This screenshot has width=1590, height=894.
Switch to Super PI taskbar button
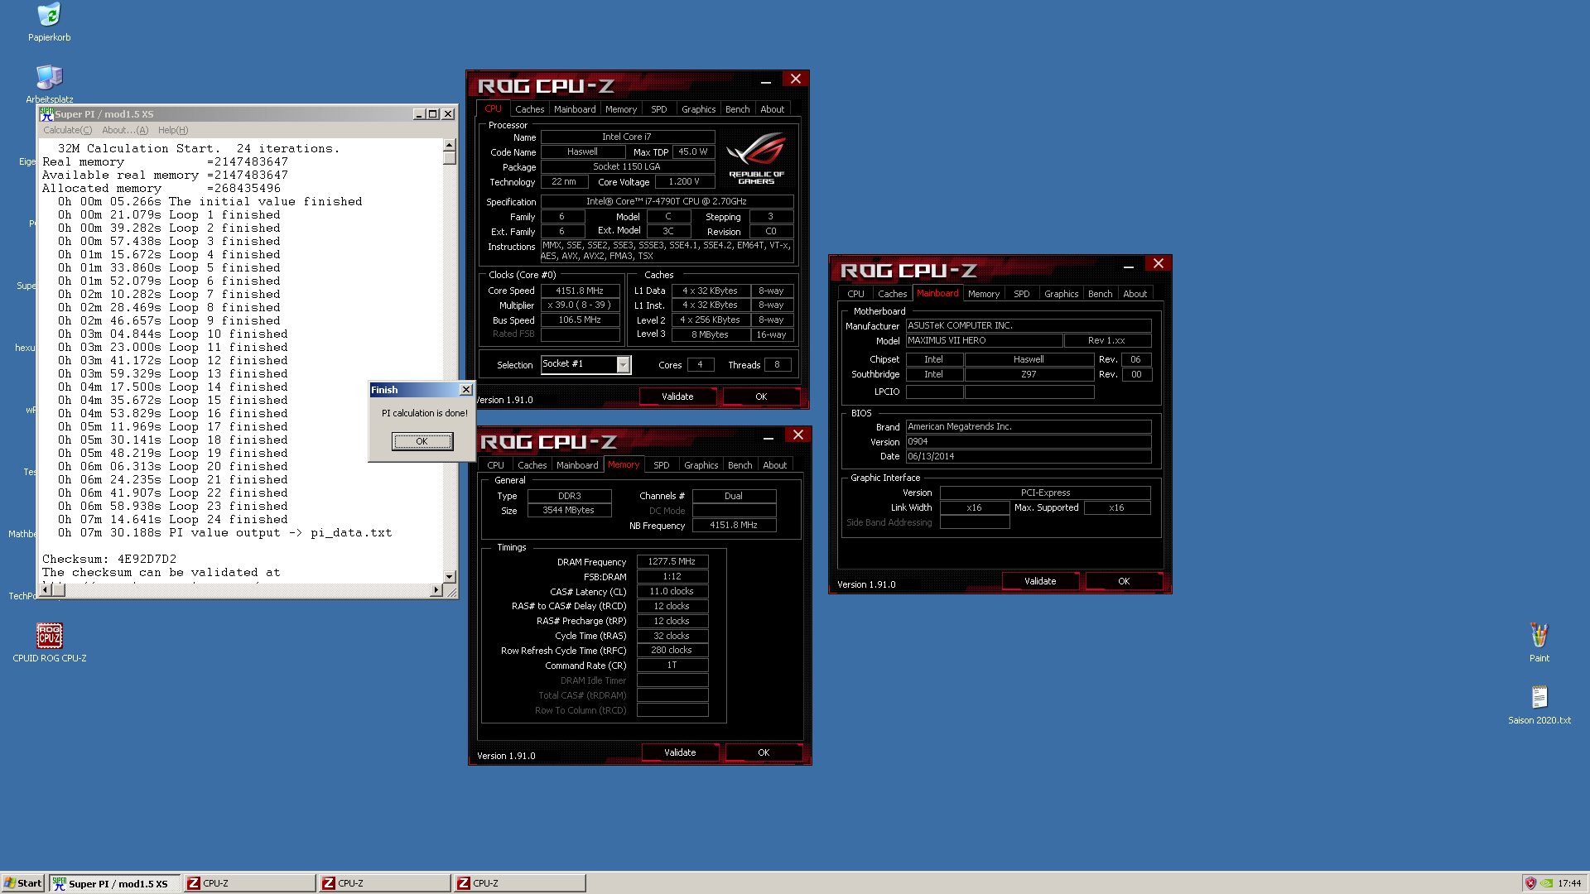tap(114, 883)
